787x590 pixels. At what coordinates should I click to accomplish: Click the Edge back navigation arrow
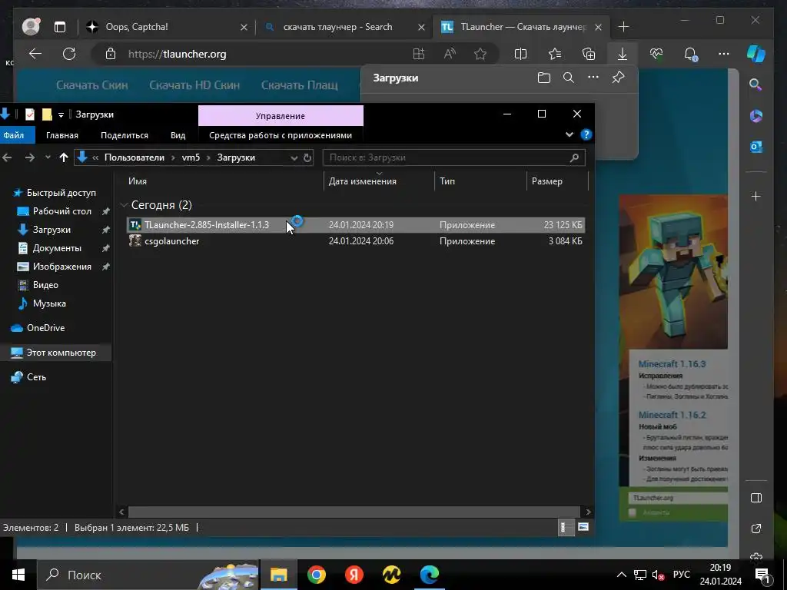(x=35, y=54)
